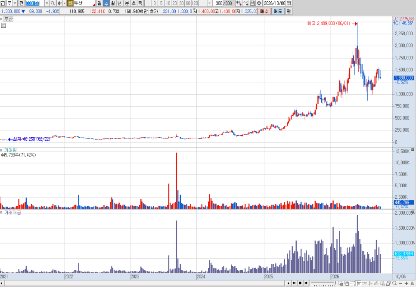Add an indicator line with the plus icon
The height and width of the screenshot is (287, 416).
[x=245, y=3]
